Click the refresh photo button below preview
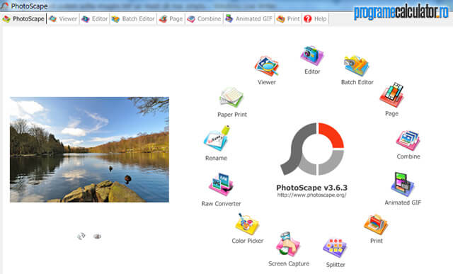This screenshot has width=453, height=274. (81, 236)
